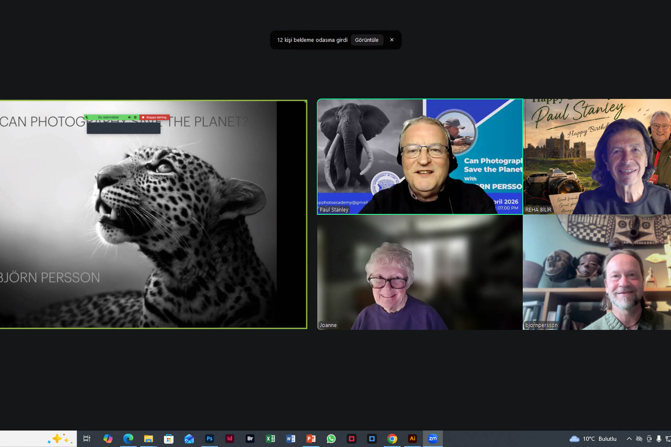Open Adobe Illustrator from the taskbar

pos(412,439)
